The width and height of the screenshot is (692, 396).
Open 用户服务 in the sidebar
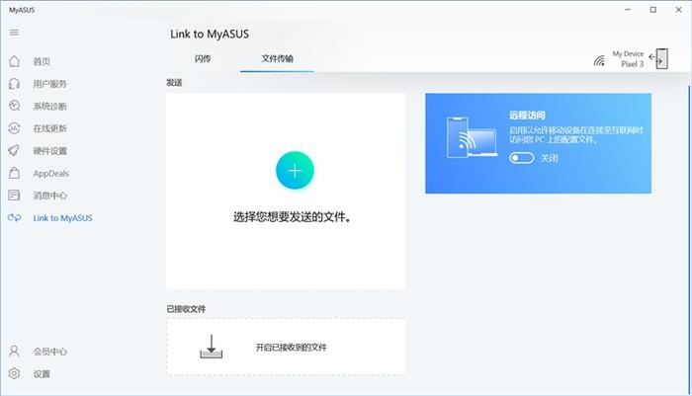49,84
